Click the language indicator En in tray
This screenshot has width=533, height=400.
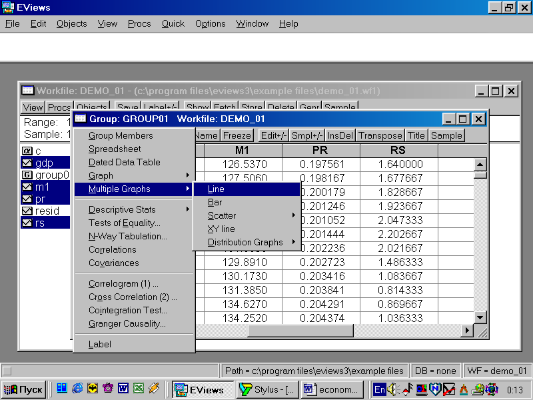click(379, 389)
